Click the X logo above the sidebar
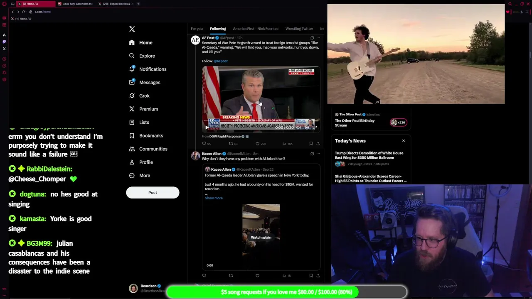This screenshot has width=532, height=299. point(132,29)
